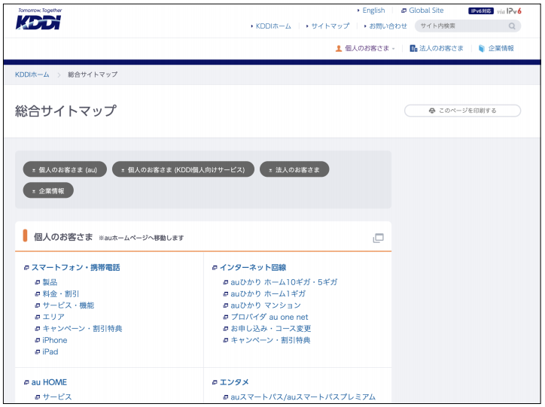Open the サービス・機能 link

pyautogui.click(x=68, y=305)
